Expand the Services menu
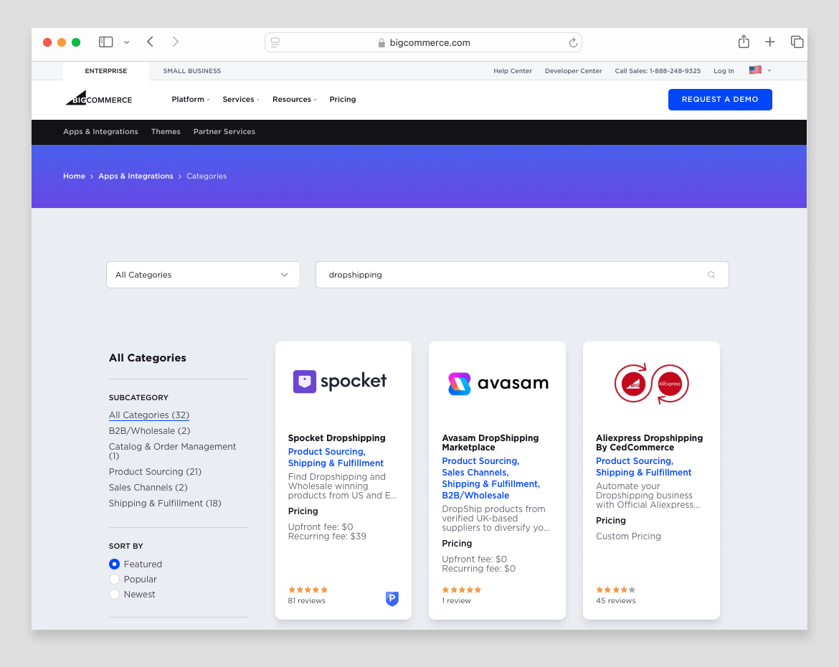Screen dimensions: 839x667 (241, 99)
